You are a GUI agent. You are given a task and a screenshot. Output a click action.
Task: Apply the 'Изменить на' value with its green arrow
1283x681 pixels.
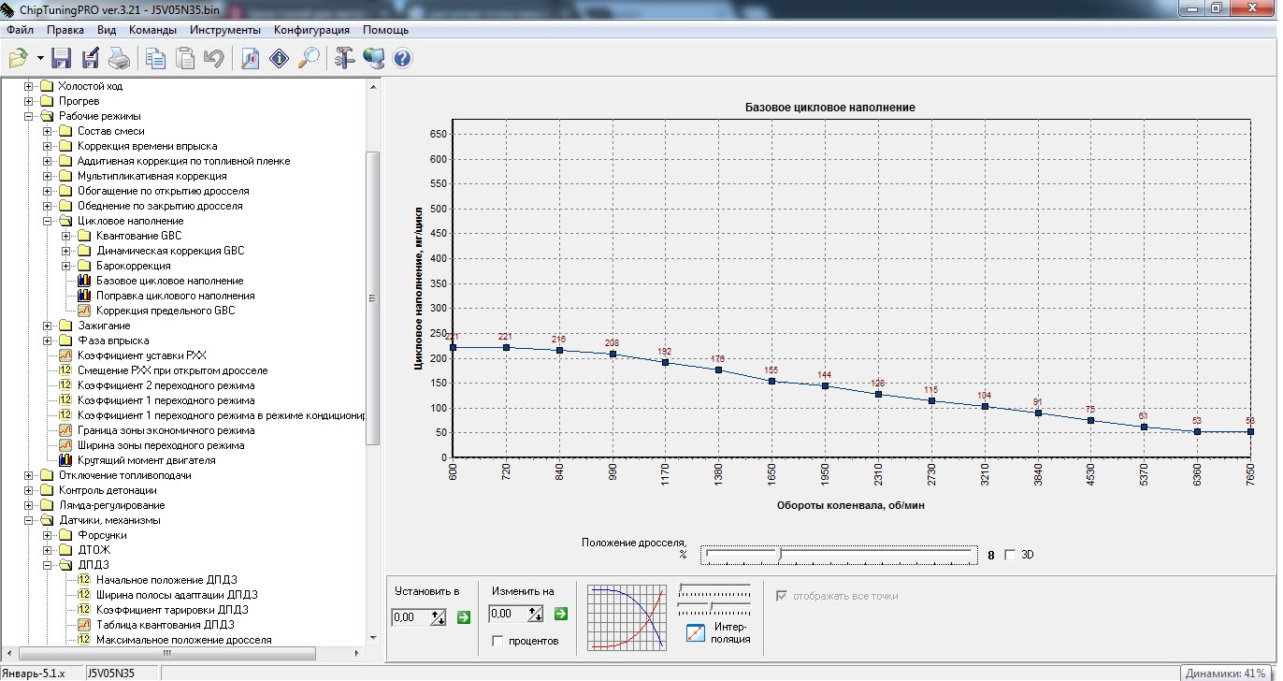pyautogui.click(x=560, y=614)
